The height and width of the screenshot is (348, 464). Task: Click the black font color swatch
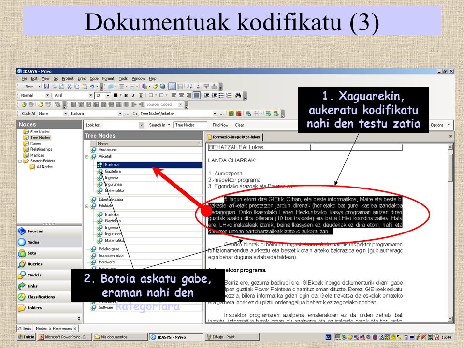pos(116,95)
